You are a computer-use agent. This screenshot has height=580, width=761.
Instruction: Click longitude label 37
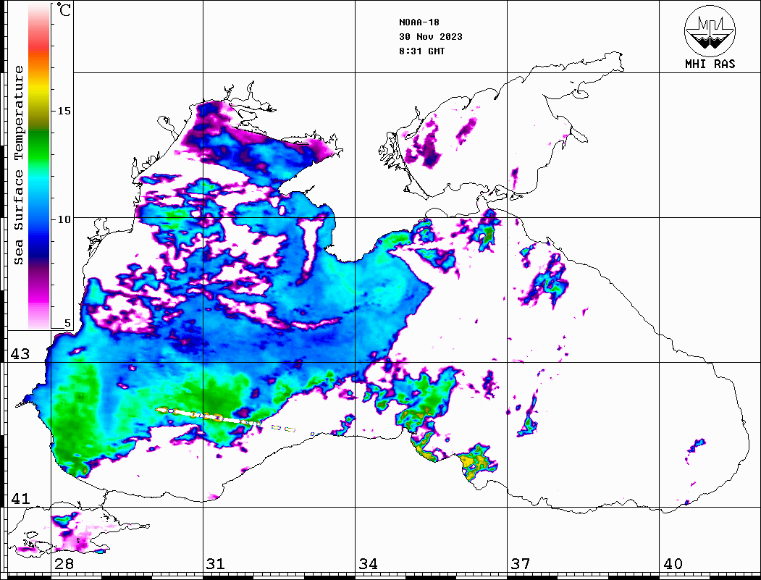click(521, 563)
